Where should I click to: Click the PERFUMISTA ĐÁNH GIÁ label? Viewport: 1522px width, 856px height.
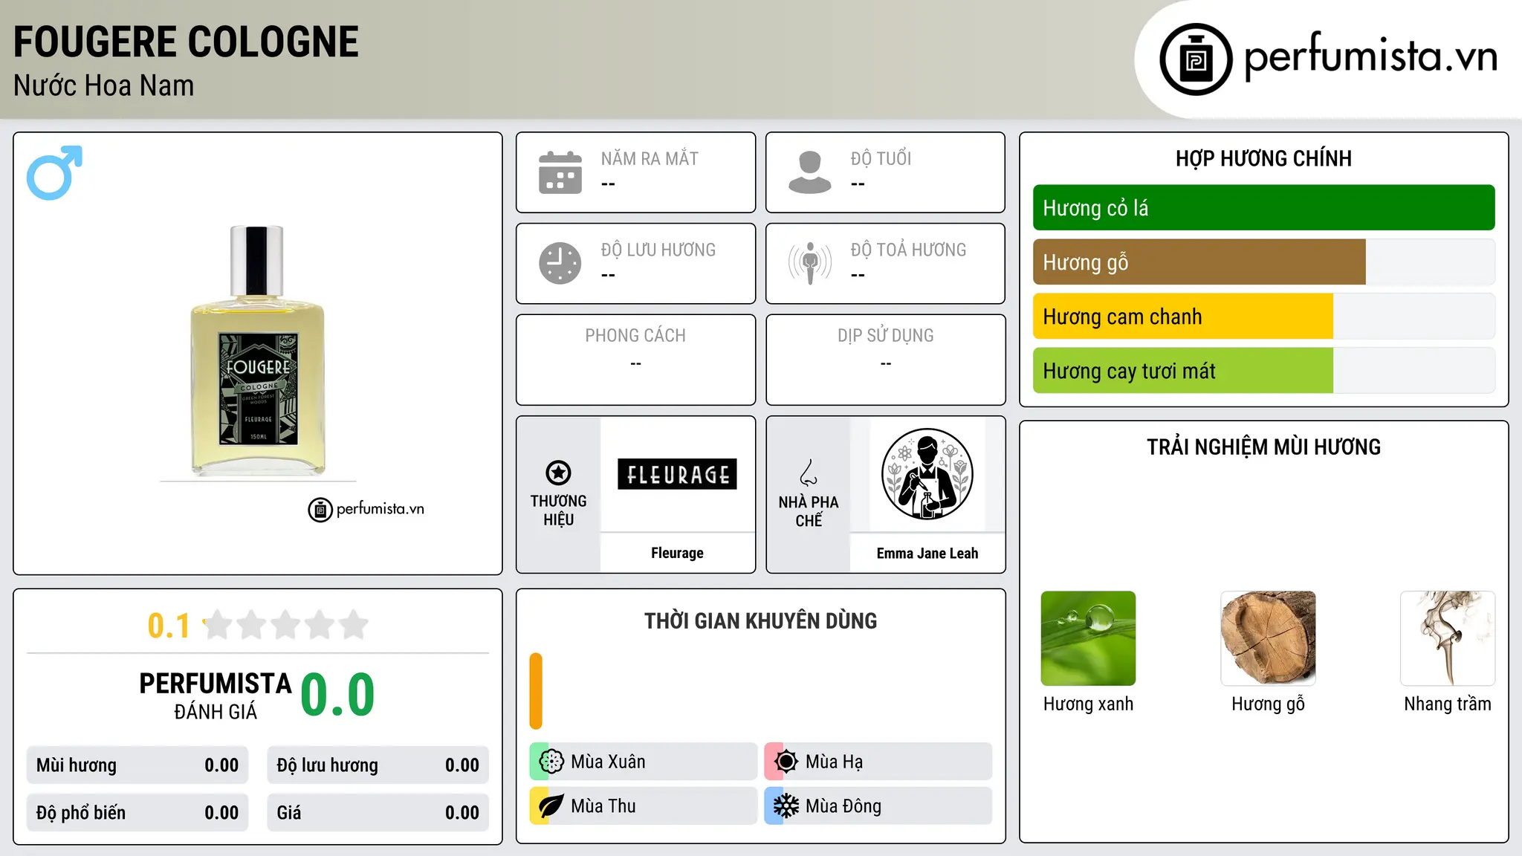[x=216, y=695]
